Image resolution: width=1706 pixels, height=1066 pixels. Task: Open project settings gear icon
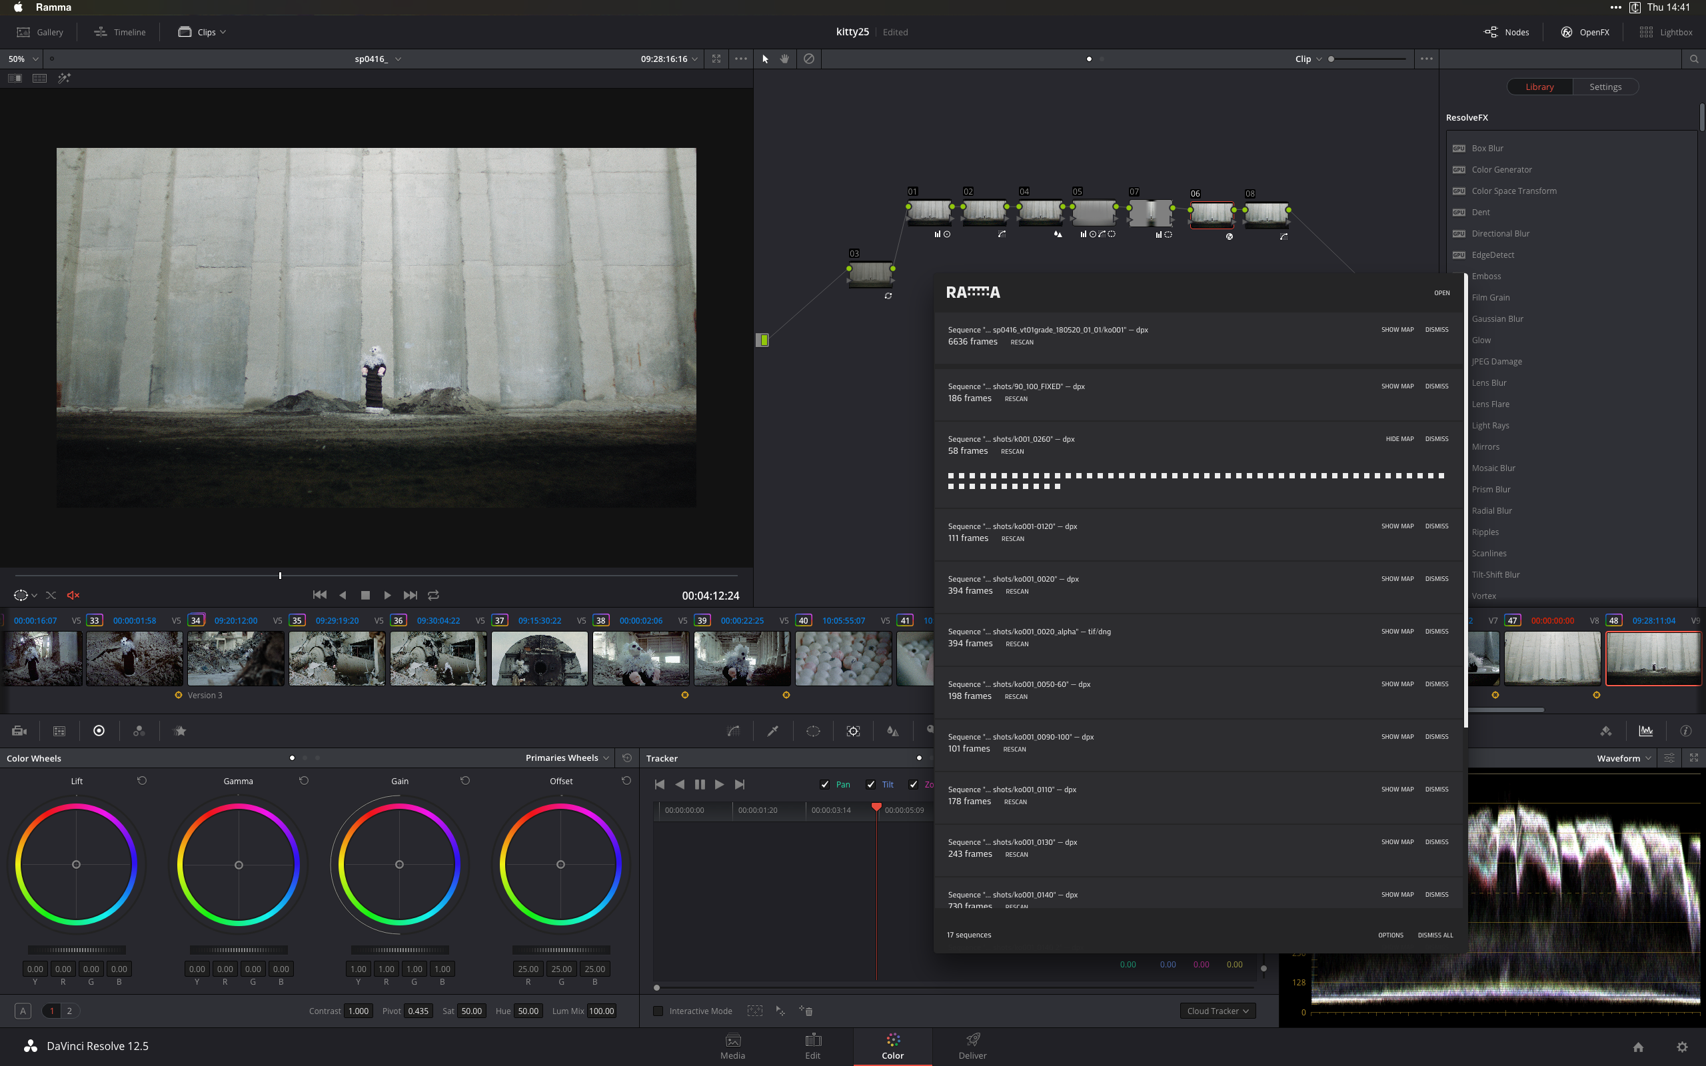coord(1682,1046)
